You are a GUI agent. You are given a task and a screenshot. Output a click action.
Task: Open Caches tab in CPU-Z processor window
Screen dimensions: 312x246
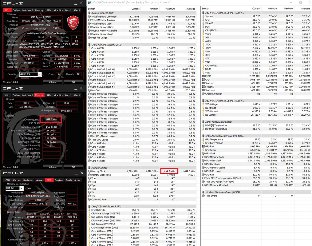[16, 10]
